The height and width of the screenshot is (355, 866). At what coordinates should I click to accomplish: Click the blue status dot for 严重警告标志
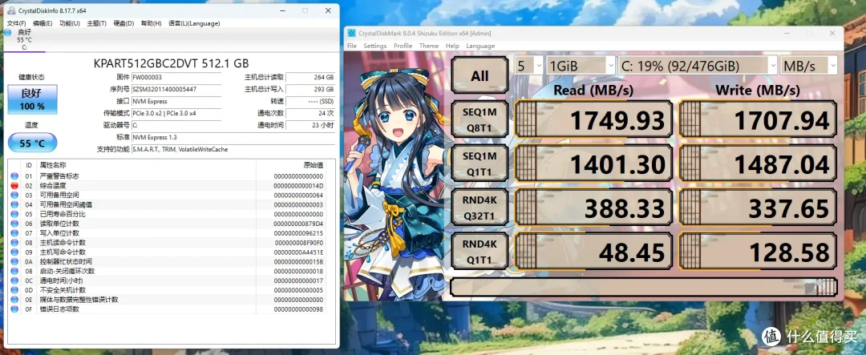click(14, 176)
